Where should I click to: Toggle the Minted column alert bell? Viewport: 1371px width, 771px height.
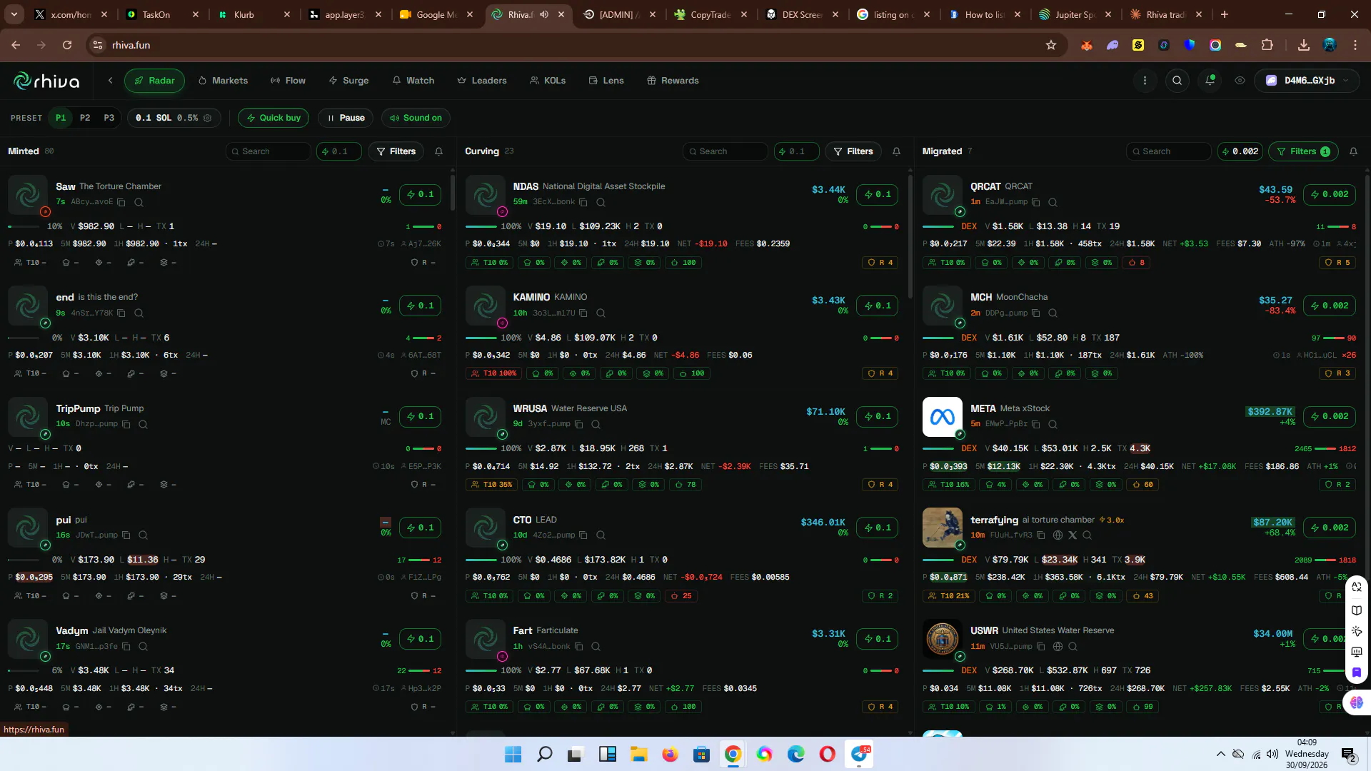coord(439,151)
